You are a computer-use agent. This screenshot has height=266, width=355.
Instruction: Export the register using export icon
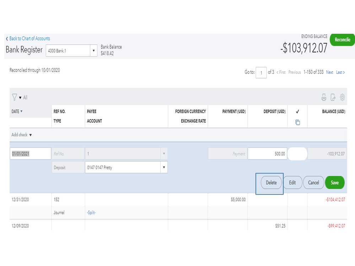[x=333, y=97]
